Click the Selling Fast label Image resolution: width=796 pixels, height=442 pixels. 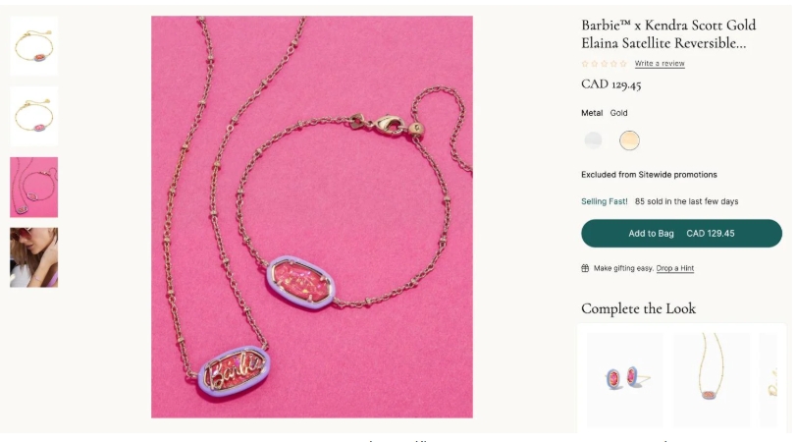pyautogui.click(x=604, y=201)
